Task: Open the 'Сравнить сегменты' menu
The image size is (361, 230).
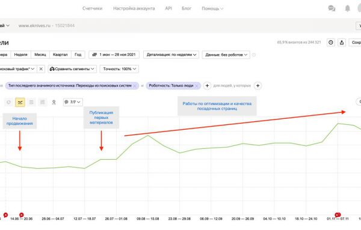Action: 72,69
